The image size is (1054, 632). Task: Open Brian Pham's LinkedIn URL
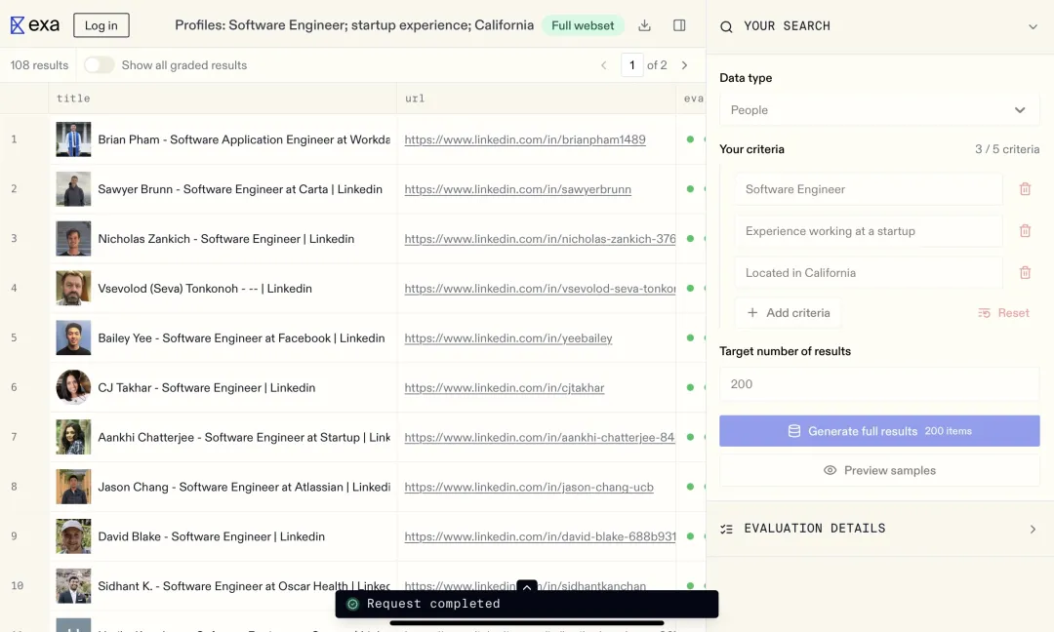pyautogui.click(x=525, y=139)
